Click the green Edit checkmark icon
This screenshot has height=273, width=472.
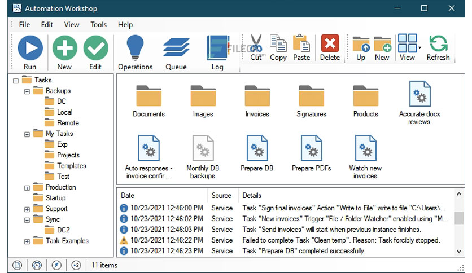96,48
